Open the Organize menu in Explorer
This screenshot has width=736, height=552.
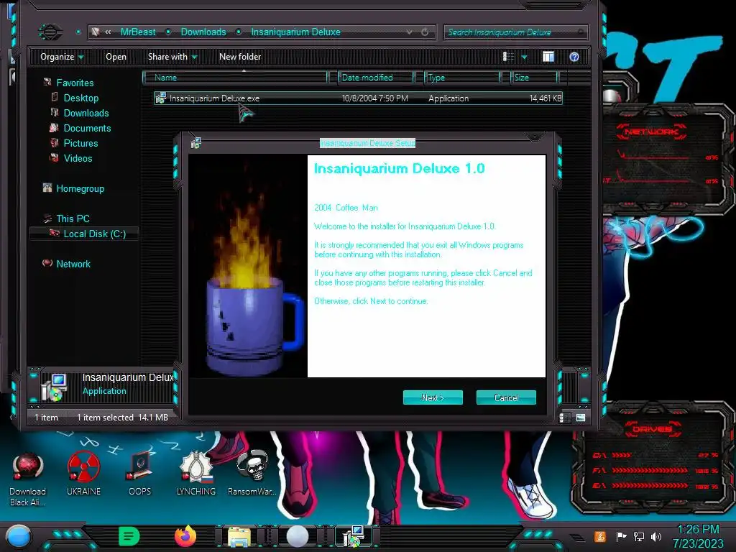coord(62,57)
